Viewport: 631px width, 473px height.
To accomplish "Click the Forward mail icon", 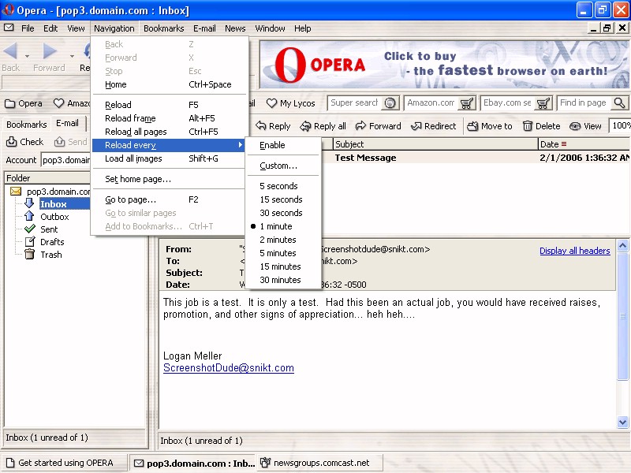I will click(361, 126).
